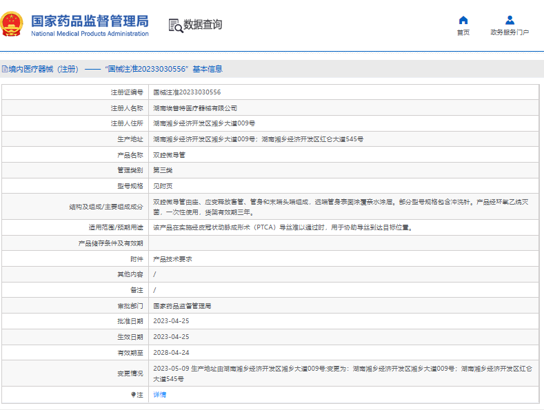The image size is (544, 410).
Task: Open the 数据查询 search icon
Action: click(x=176, y=25)
